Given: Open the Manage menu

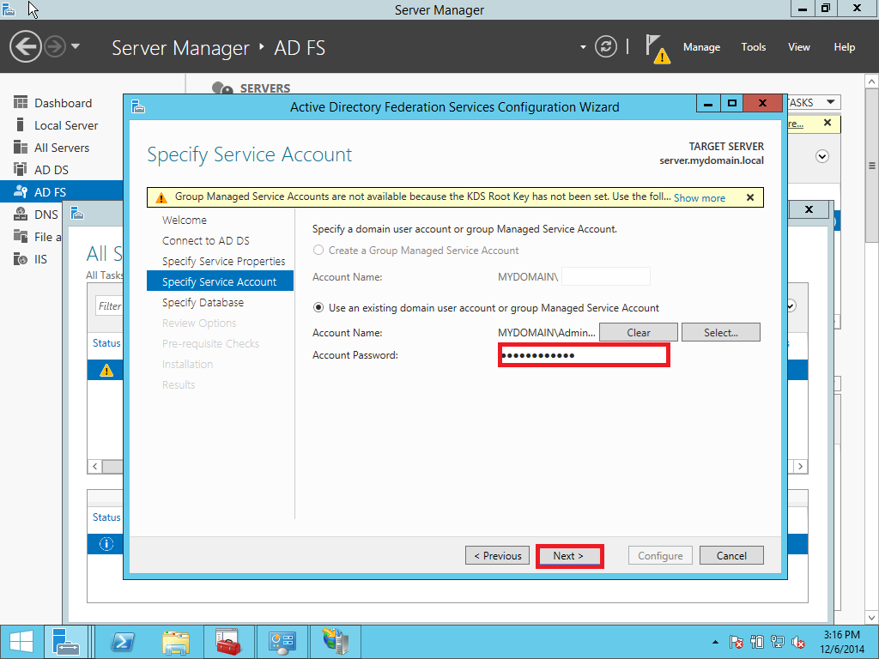Looking at the screenshot, I should point(701,47).
